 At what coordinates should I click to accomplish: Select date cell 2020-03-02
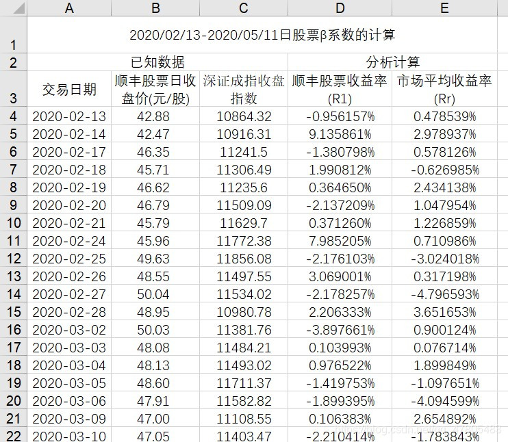(69, 329)
